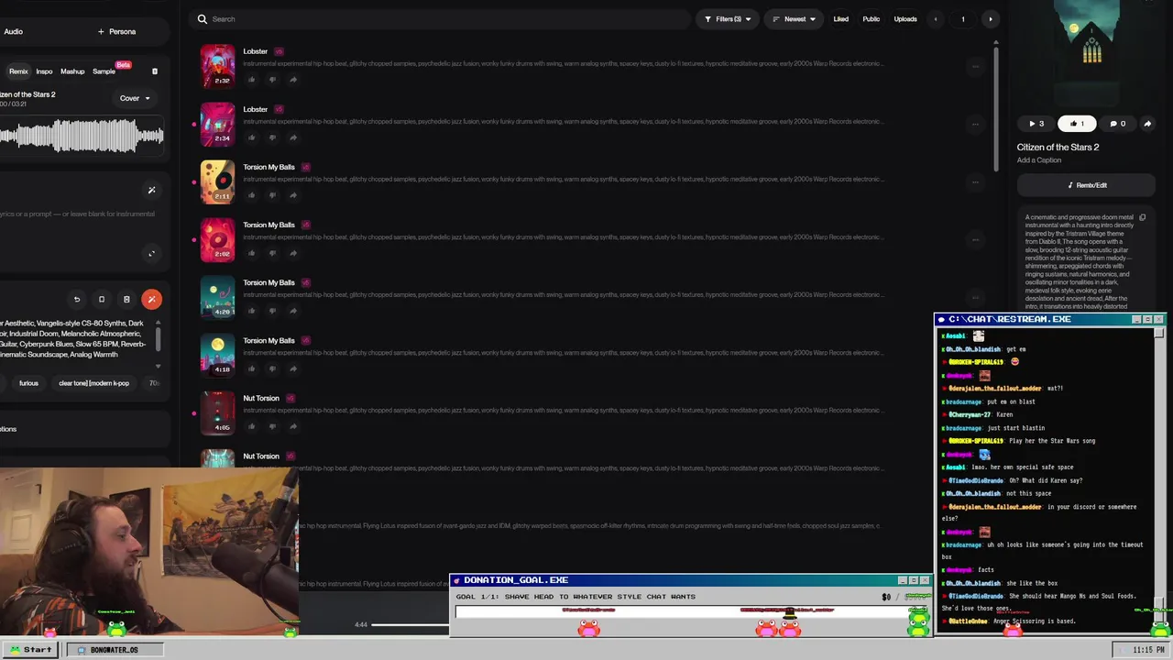The height and width of the screenshot is (660, 1173).
Task: Share the Lobster 2:34 track
Action: point(293,137)
